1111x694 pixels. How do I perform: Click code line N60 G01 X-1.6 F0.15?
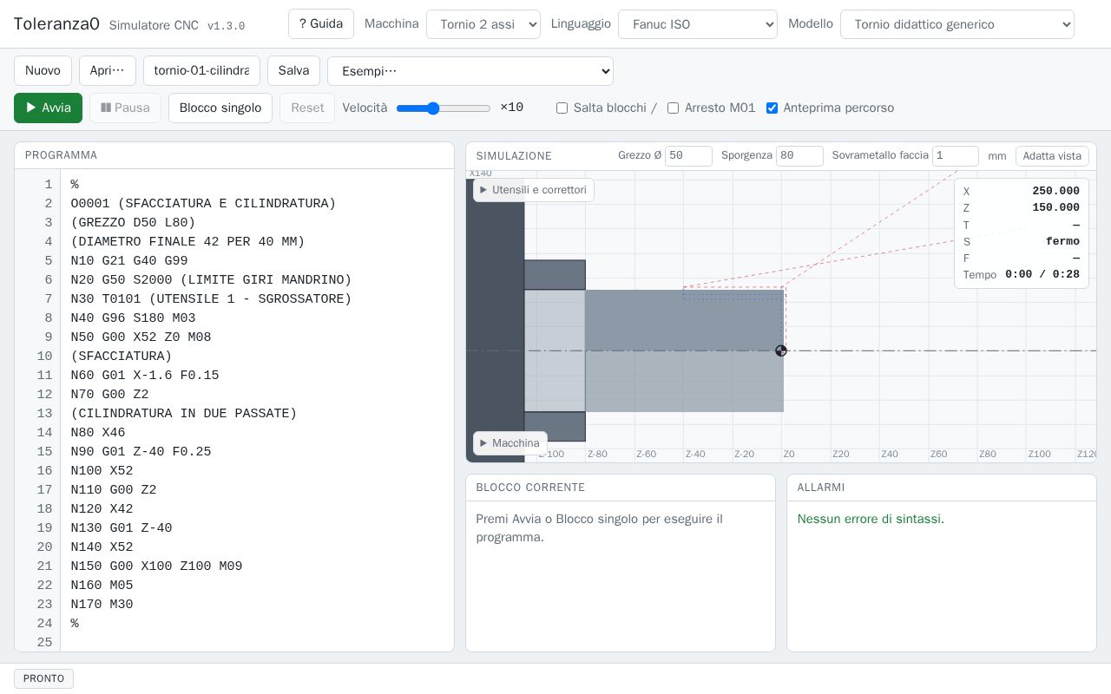tap(145, 376)
